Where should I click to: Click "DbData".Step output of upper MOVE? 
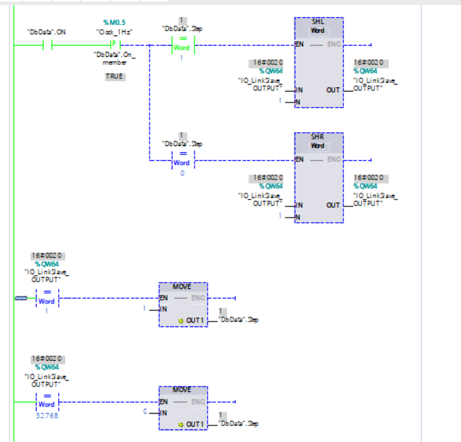point(238,319)
